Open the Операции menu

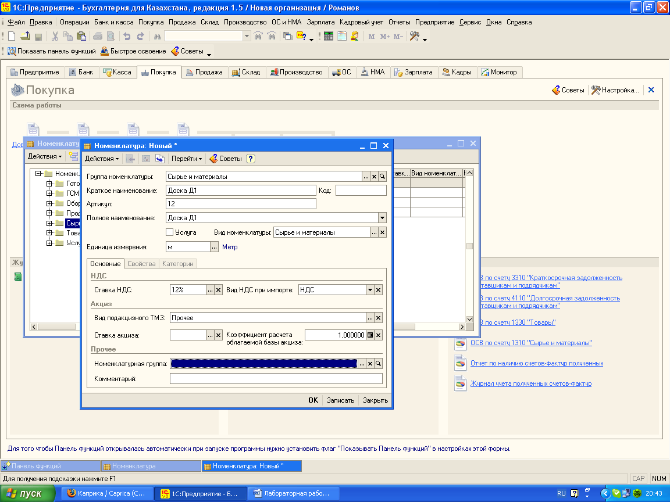coord(74,22)
